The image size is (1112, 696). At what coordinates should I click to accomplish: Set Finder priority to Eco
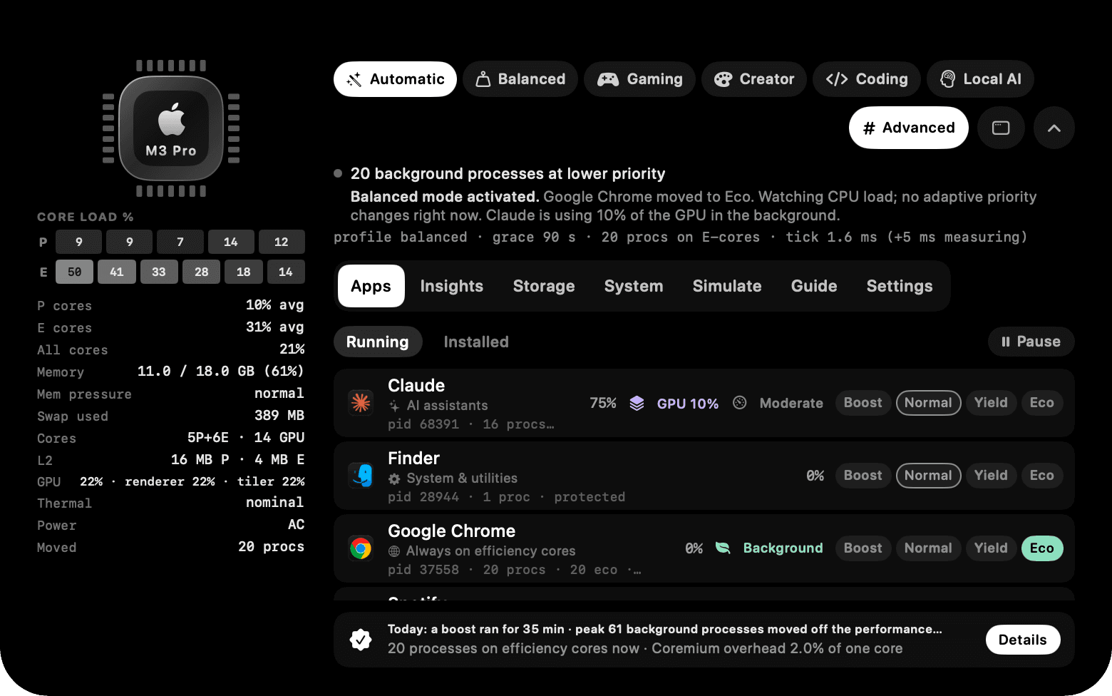pyautogui.click(x=1042, y=476)
